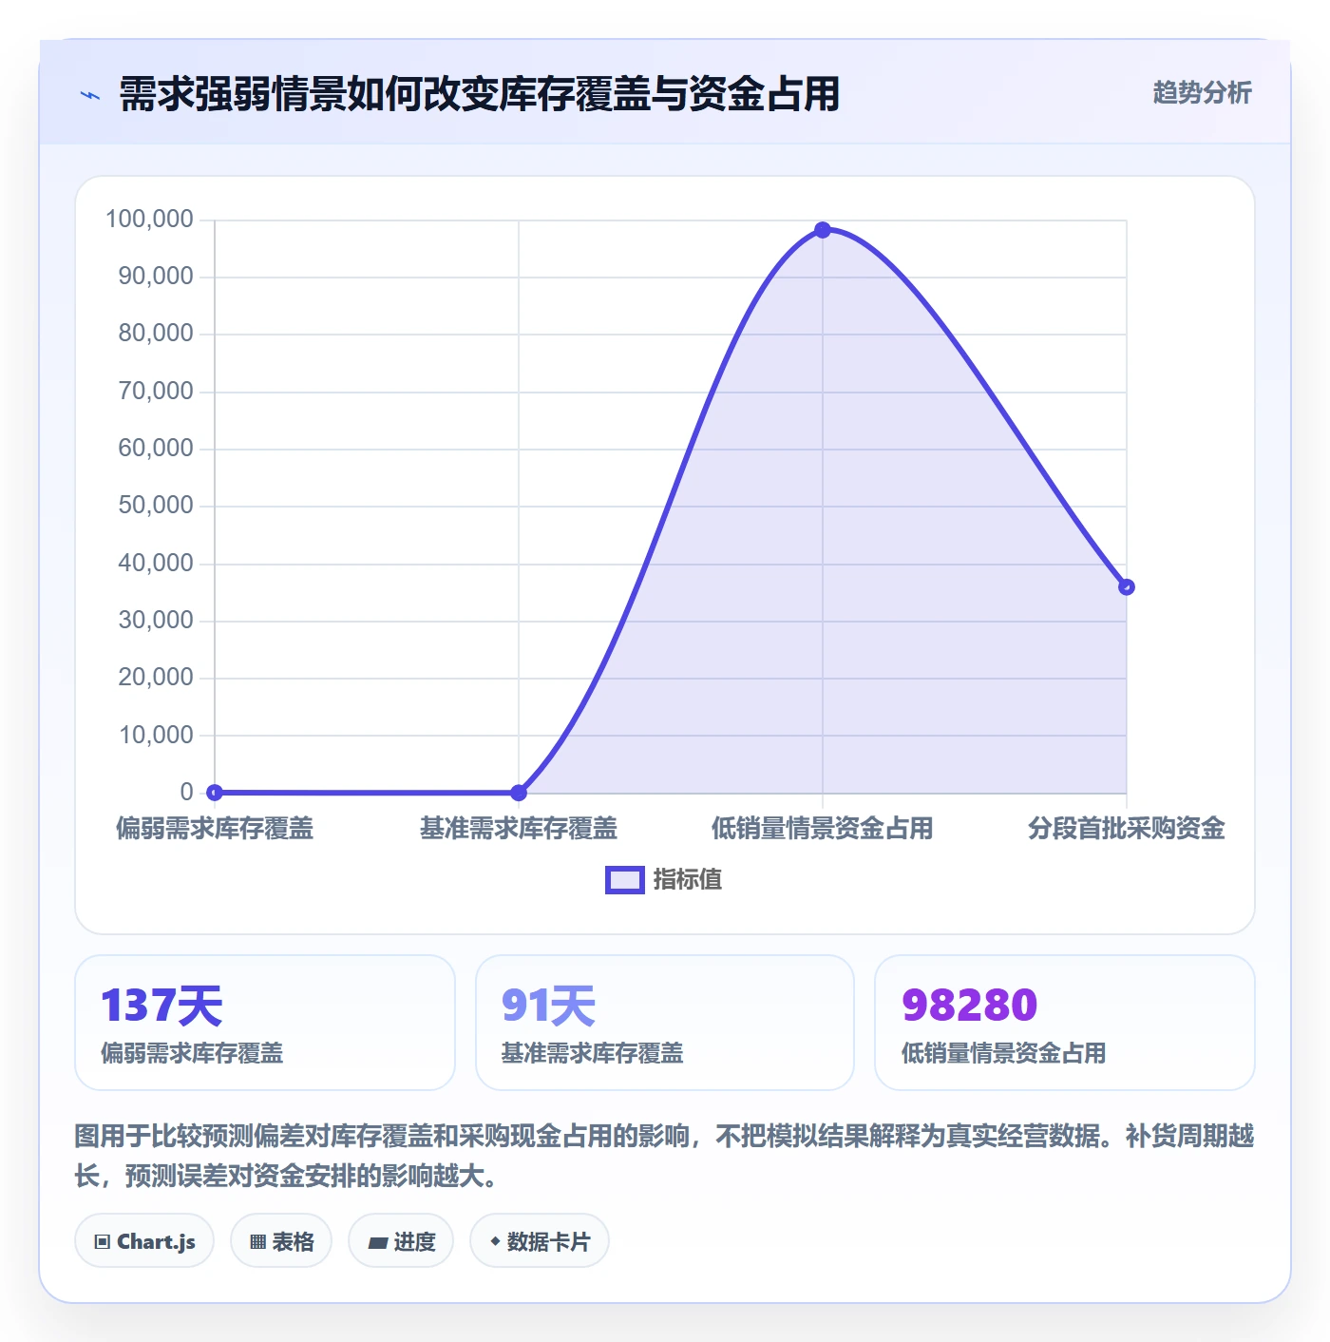This screenshot has height=1342, width=1330.
Task: Click the 分段首批采购资金 x-axis label
Action: (1127, 829)
